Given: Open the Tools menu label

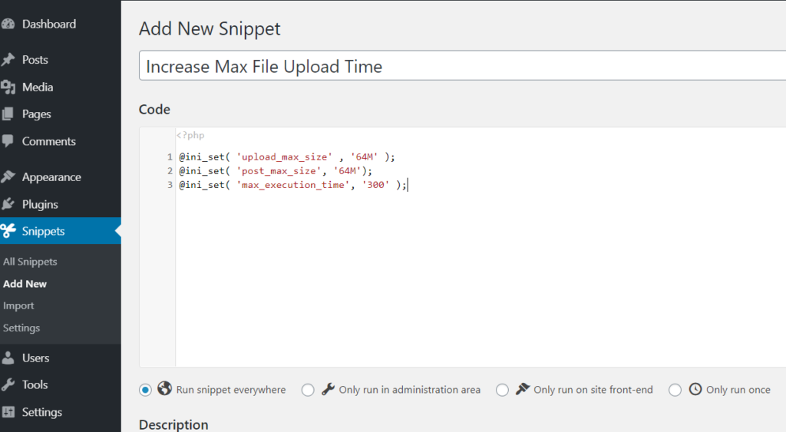Looking at the screenshot, I should (35, 384).
